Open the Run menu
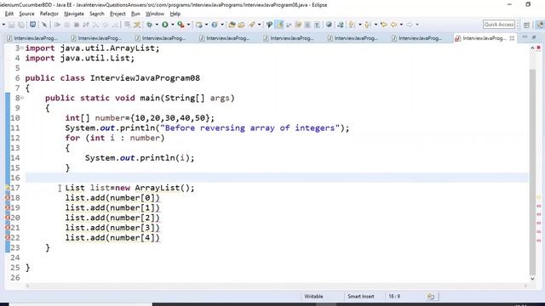This screenshot has width=545, height=306. coord(135,14)
